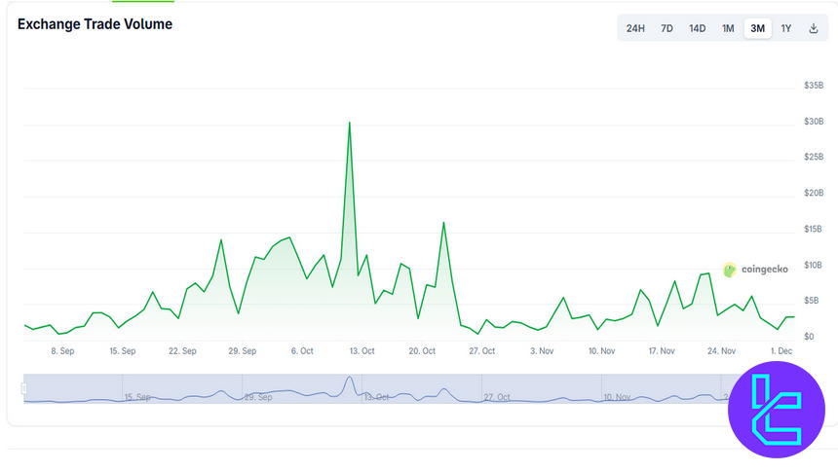Click the "1. Dec" date label
Image resolution: width=838 pixels, height=471 pixels.
coord(781,351)
